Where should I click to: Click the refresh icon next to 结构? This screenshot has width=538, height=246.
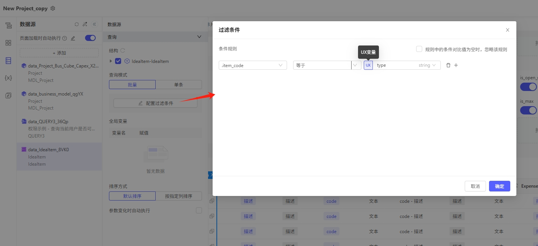tap(123, 50)
